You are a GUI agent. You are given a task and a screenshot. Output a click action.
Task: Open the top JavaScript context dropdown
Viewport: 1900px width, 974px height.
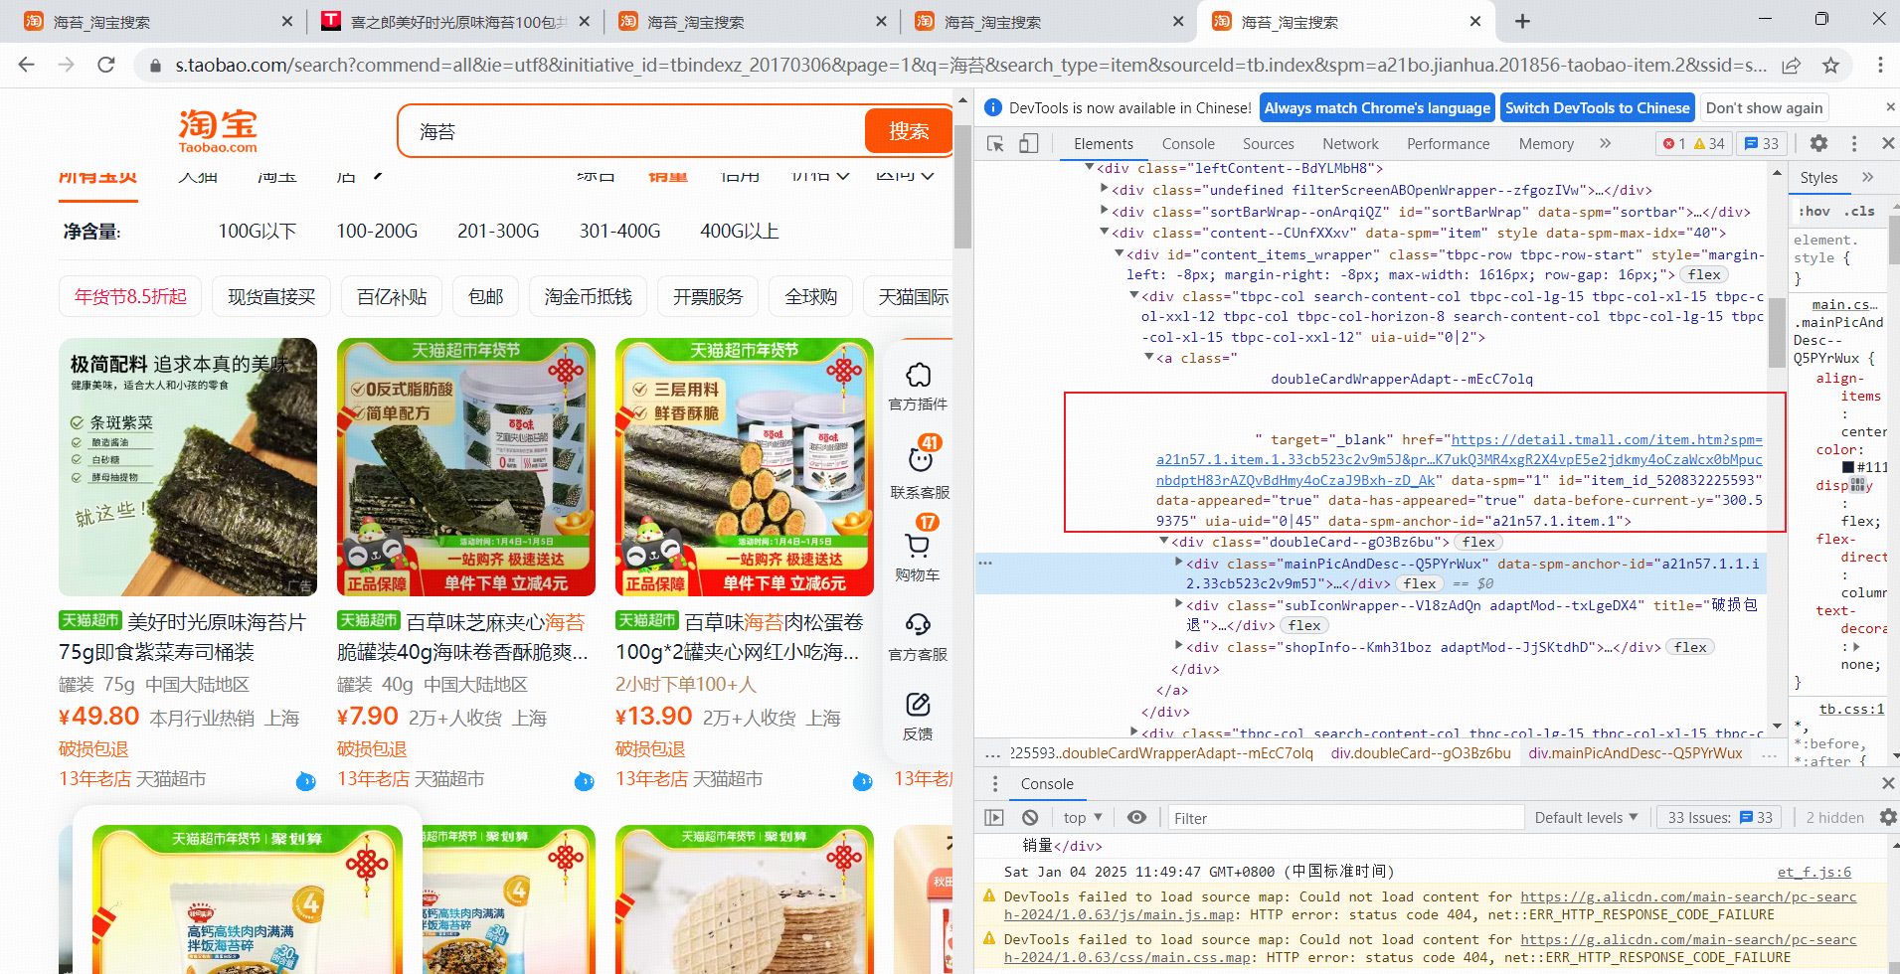click(x=1082, y=817)
